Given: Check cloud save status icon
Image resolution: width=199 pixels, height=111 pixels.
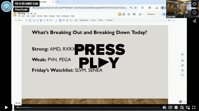Looking at the screenshot, I should (35, 14).
